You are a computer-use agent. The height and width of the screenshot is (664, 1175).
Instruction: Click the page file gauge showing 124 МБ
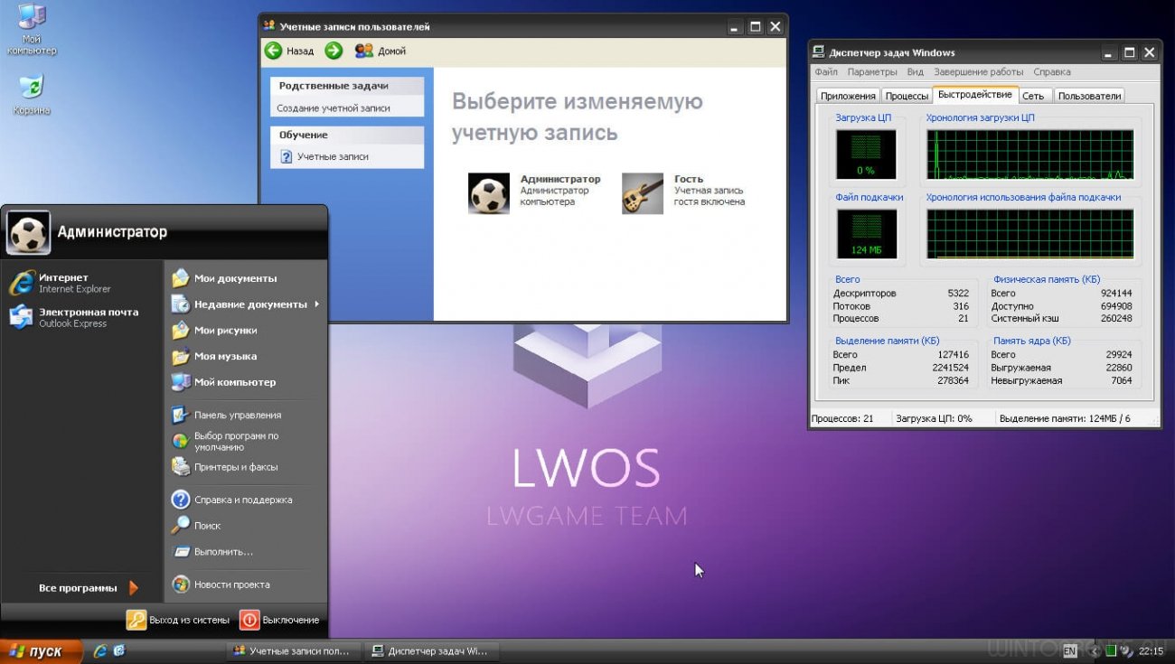point(866,234)
